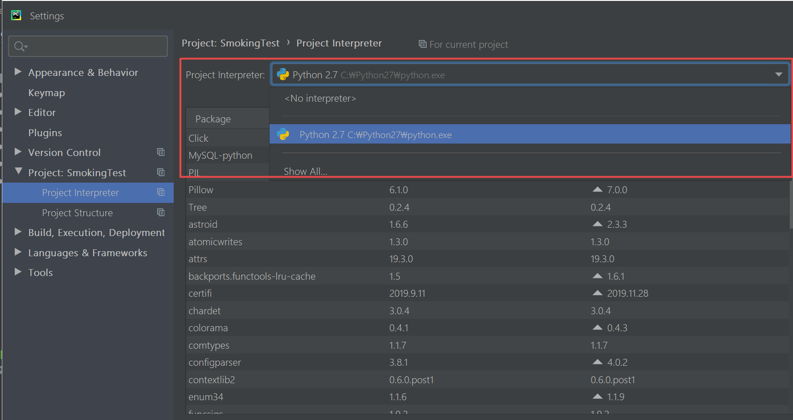Select the attrs package row
The width and height of the screenshot is (793, 420).
pyautogui.click(x=488, y=259)
